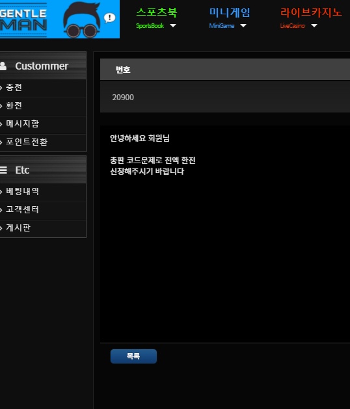Go to 충전 in the sidebar

coord(43,88)
